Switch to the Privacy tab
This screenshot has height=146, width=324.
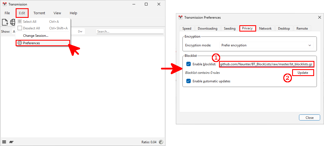(247, 28)
